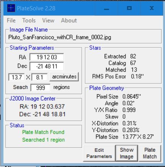Open the View menu
The width and height of the screenshot is (165, 167).
(48, 20)
